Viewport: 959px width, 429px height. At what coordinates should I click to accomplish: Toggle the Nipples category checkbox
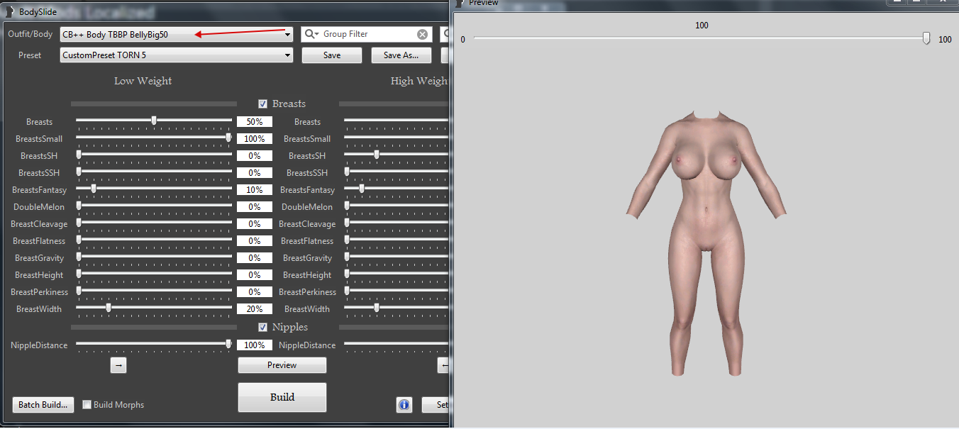[x=263, y=327]
